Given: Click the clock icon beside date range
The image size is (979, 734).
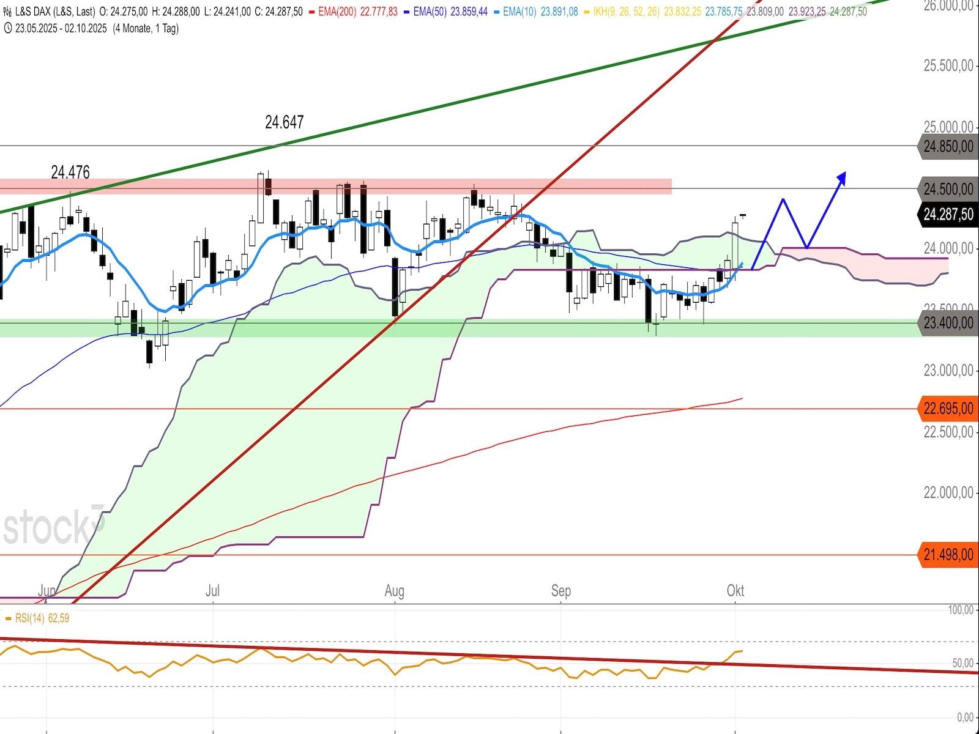Looking at the screenshot, I should (7, 28).
